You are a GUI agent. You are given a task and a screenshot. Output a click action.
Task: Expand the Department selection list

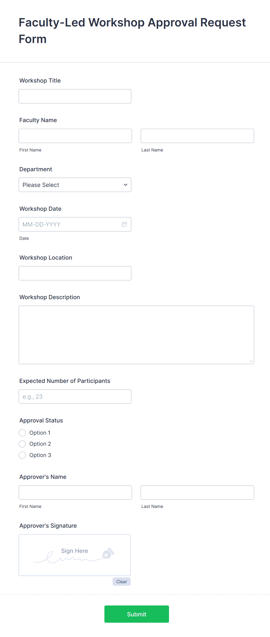tap(75, 185)
